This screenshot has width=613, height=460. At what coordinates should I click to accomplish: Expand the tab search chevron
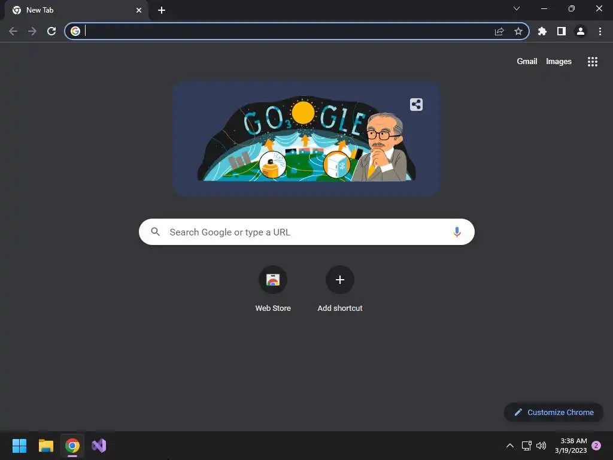pyautogui.click(x=517, y=8)
